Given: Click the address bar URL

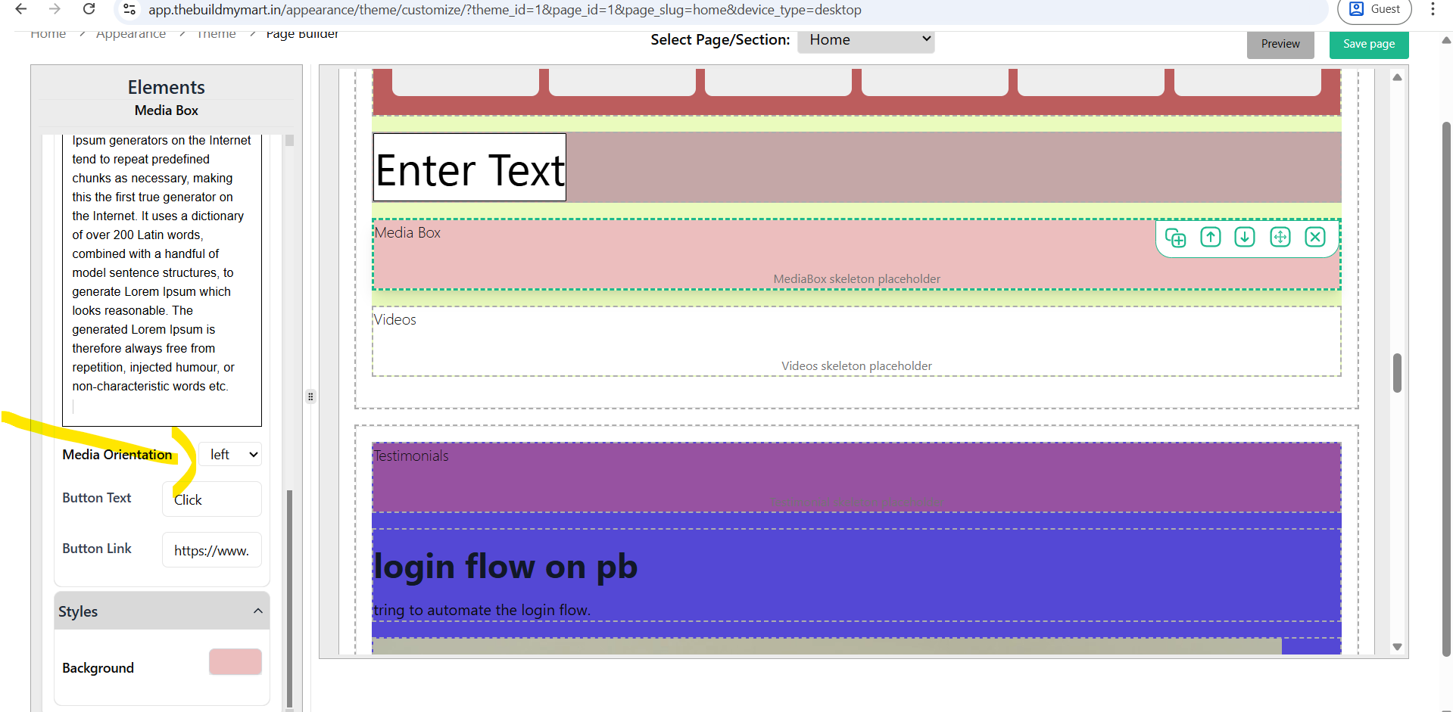Looking at the screenshot, I should click(x=504, y=10).
